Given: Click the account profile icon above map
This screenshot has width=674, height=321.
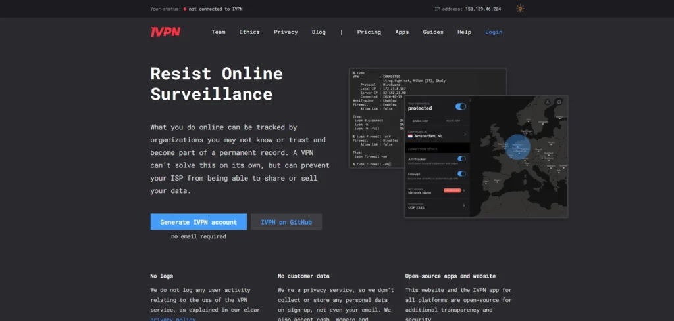Looking at the screenshot, I should pos(546,102).
